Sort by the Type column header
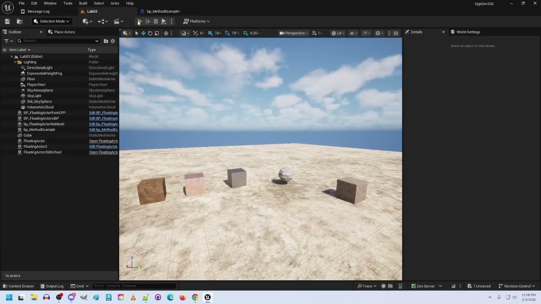This screenshot has width=541, height=304. coord(92,50)
